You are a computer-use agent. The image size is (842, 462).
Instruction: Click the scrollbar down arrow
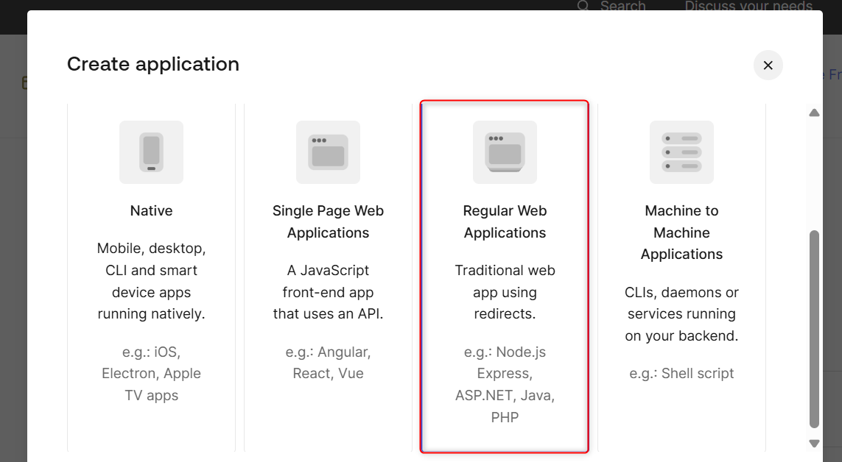click(x=814, y=444)
